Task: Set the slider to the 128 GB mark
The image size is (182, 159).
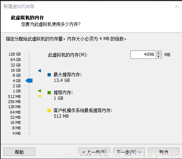Action: 29,54
